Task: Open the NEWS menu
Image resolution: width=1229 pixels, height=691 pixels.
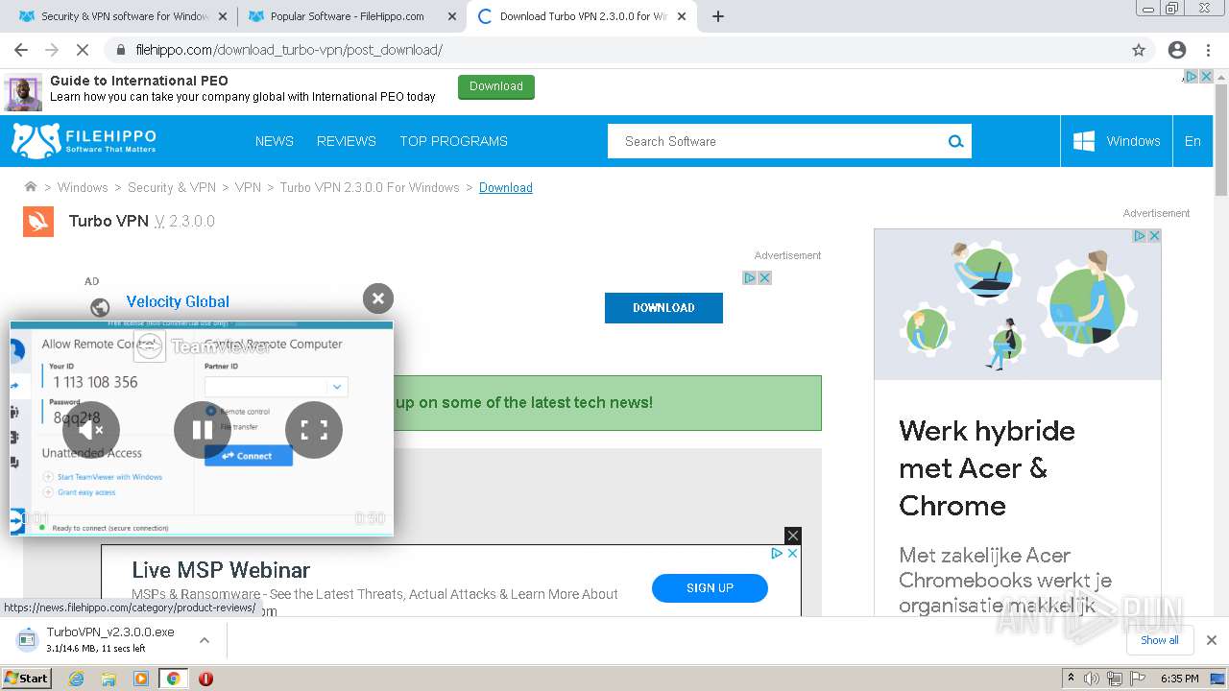Action: [275, 141]
